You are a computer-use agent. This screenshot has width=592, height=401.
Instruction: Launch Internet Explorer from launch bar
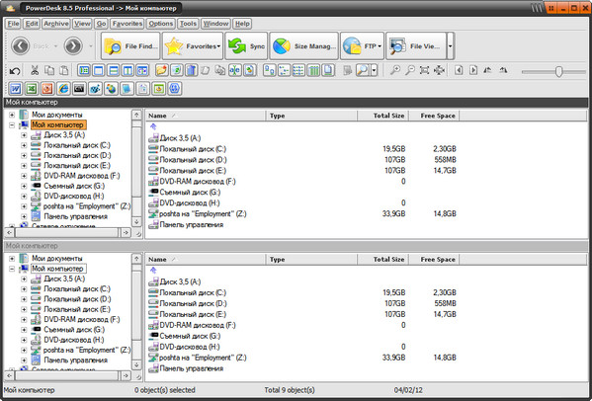(63, 89)
